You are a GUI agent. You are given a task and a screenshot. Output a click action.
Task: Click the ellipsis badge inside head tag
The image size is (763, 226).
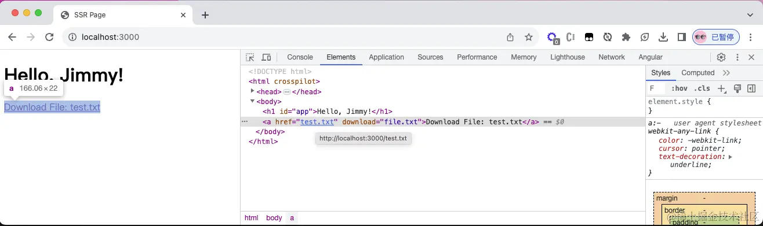tap(286, 92)
